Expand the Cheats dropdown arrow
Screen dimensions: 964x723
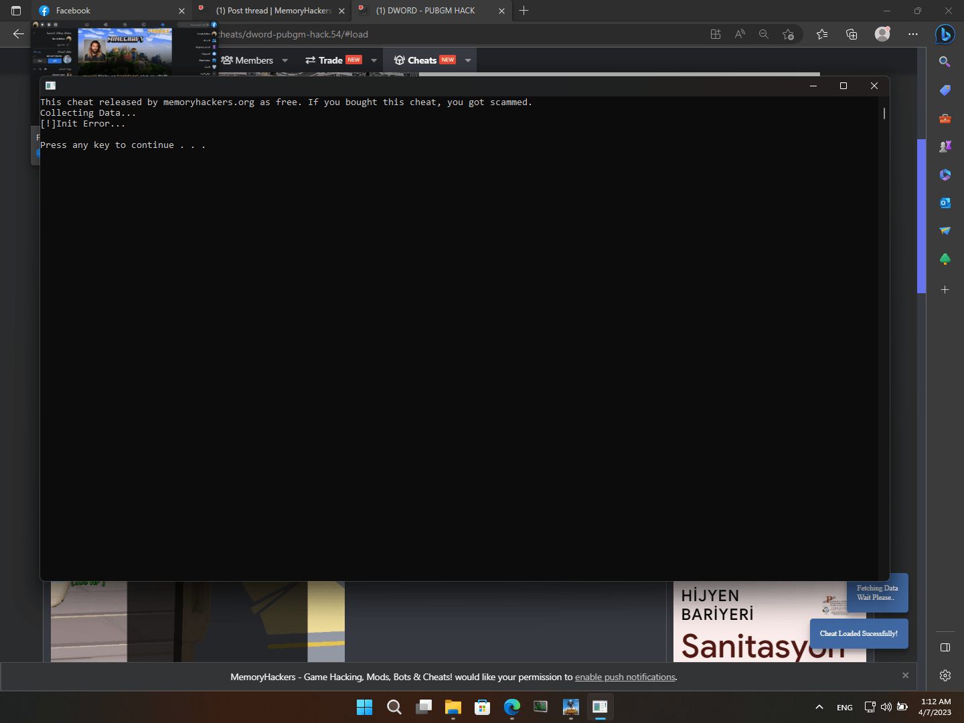tap(468, 60)
